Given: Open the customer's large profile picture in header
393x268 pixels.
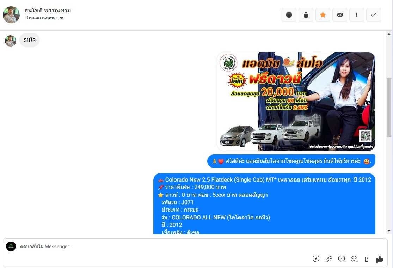Looking at the screenshot, I should [x=11, y=15].
